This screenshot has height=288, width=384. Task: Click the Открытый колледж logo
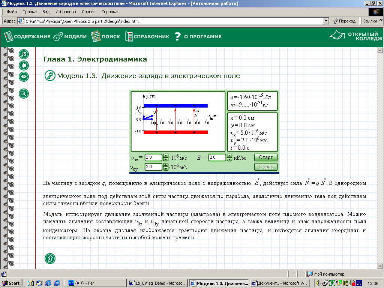pos(356,36)
